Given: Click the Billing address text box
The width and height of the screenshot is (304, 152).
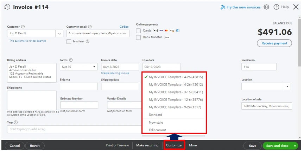Looking at the screenshot, I should 32,73.
